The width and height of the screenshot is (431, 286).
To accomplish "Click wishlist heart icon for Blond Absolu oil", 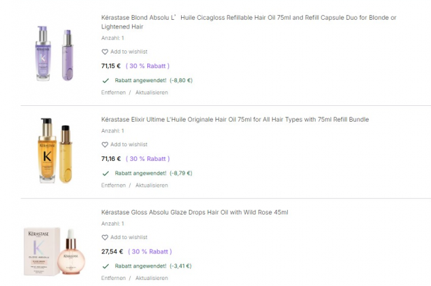I will 105,52.
